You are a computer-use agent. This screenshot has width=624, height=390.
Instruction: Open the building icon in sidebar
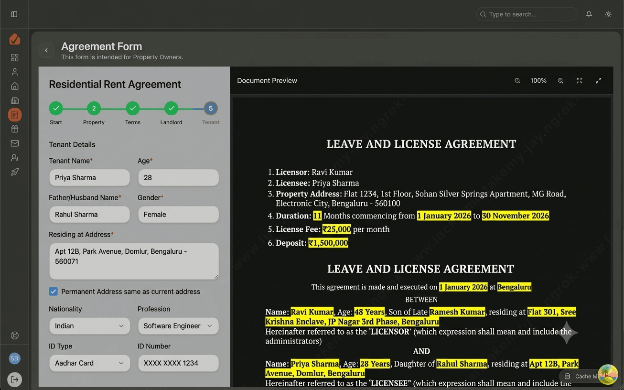pos(15,100)
